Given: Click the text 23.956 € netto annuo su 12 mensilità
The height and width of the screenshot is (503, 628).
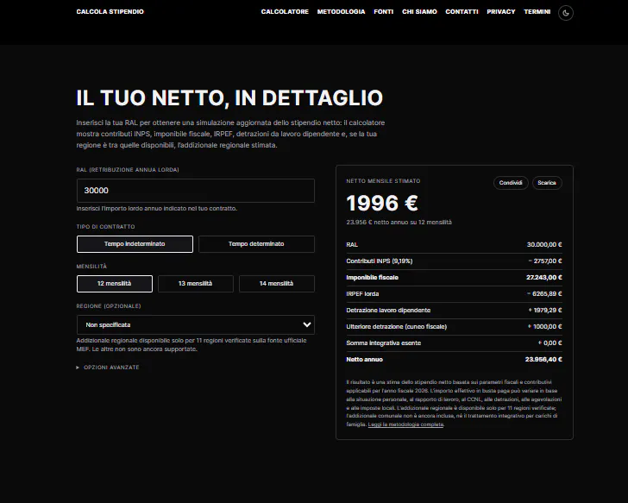Looking at the screenshot, I should click(x=399, y=223).
